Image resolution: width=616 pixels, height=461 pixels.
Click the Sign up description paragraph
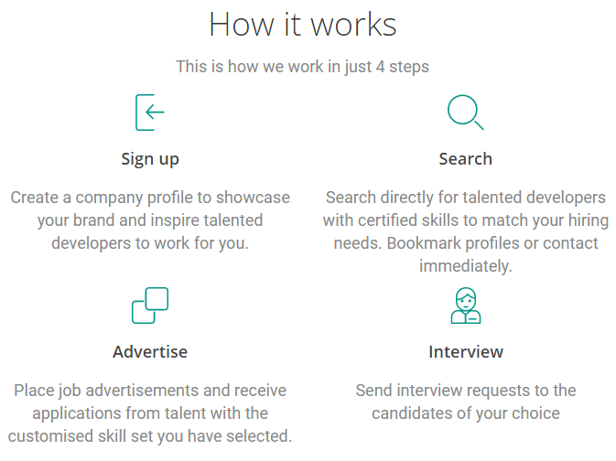click(150, 220)
